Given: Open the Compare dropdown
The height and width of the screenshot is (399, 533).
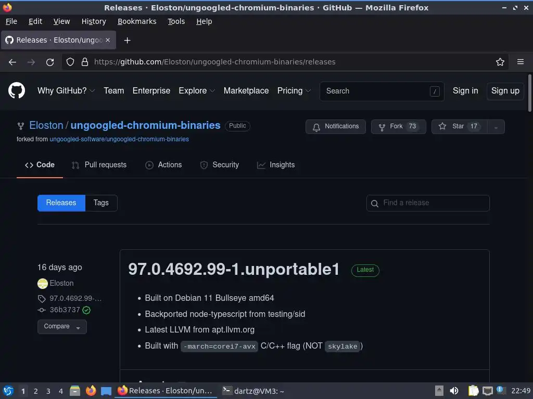Looking at the screenshot, I should click(x=62, y=326).
